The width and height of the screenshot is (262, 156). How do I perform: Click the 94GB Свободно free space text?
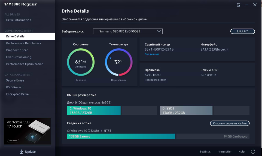click(236, 136)
